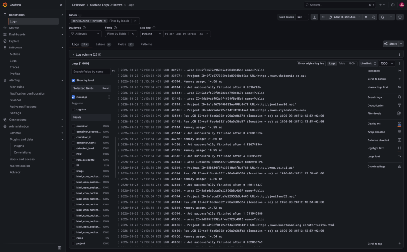Toggle the Display ms option
This screenshot has height=252, width=407.
pos(399,124)
